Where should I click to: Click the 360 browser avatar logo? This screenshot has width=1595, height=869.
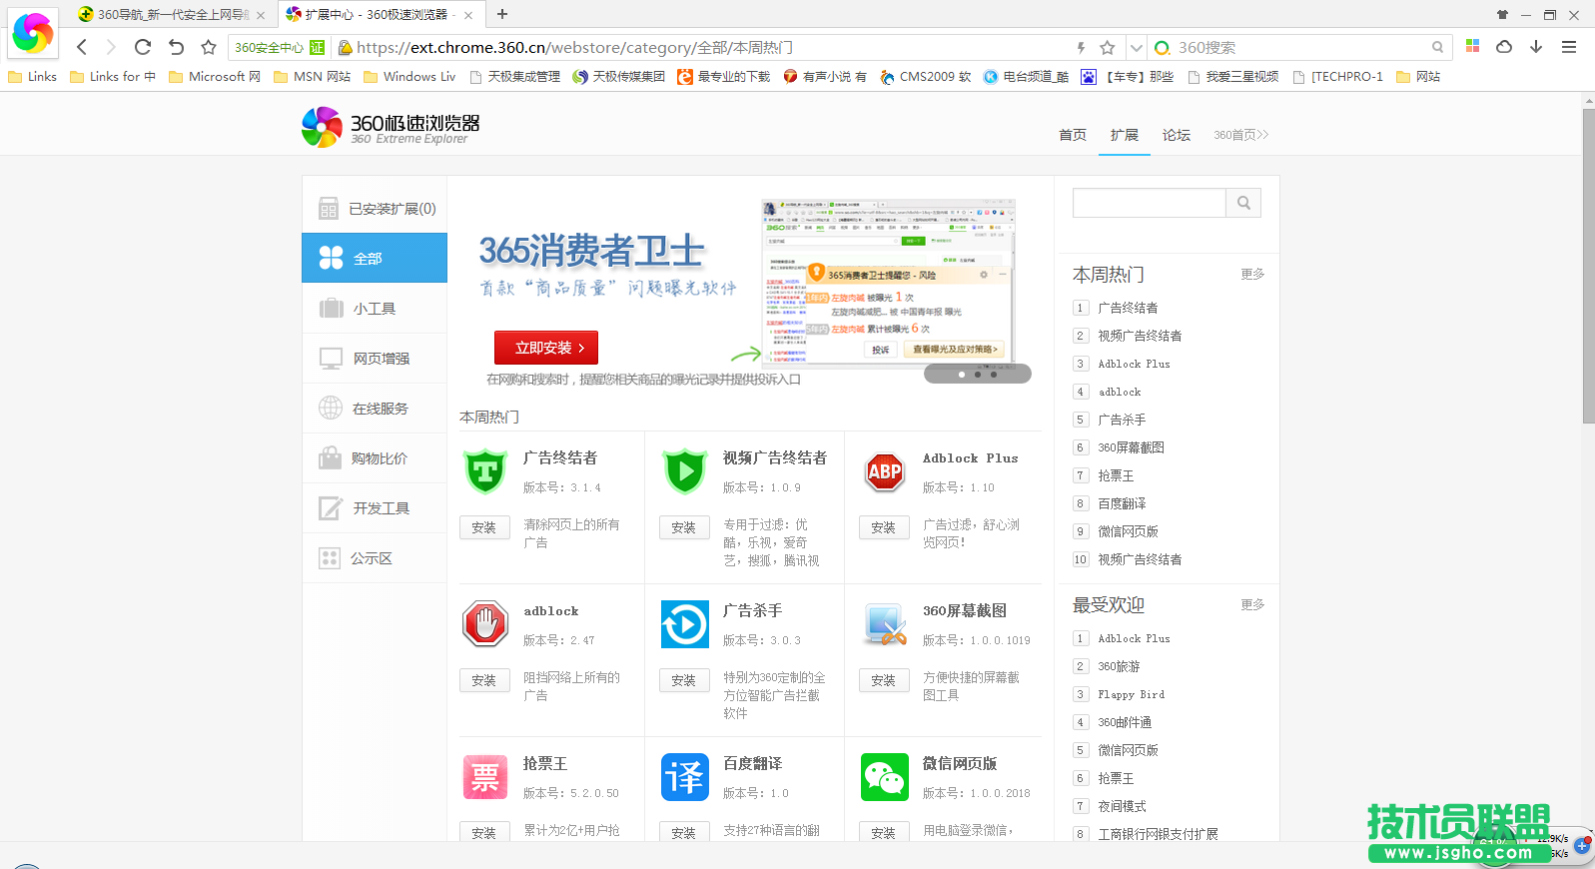pos(33,33)
